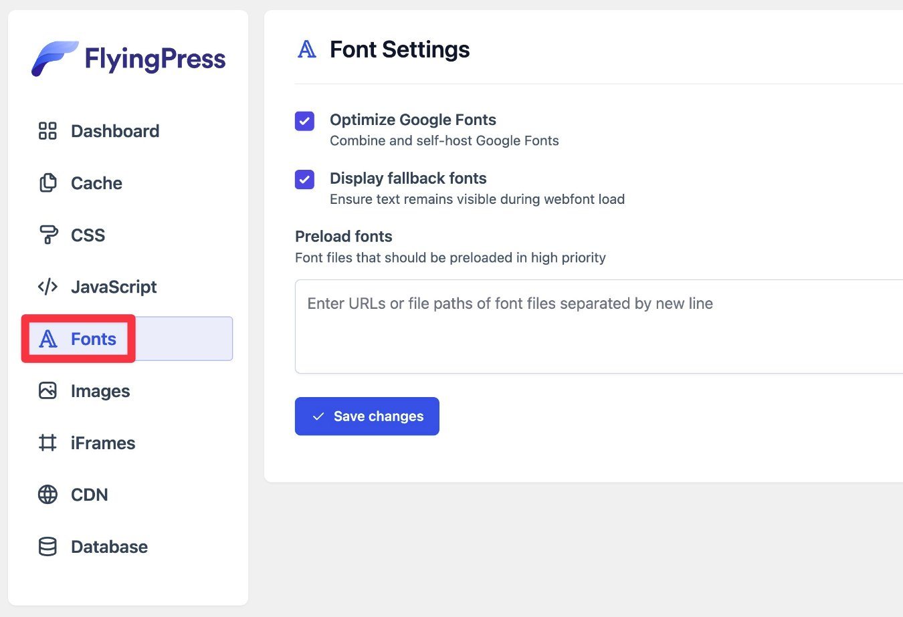Go to Cache settings page
Screen dimensions: 903x617
click(x=96, y=183)
